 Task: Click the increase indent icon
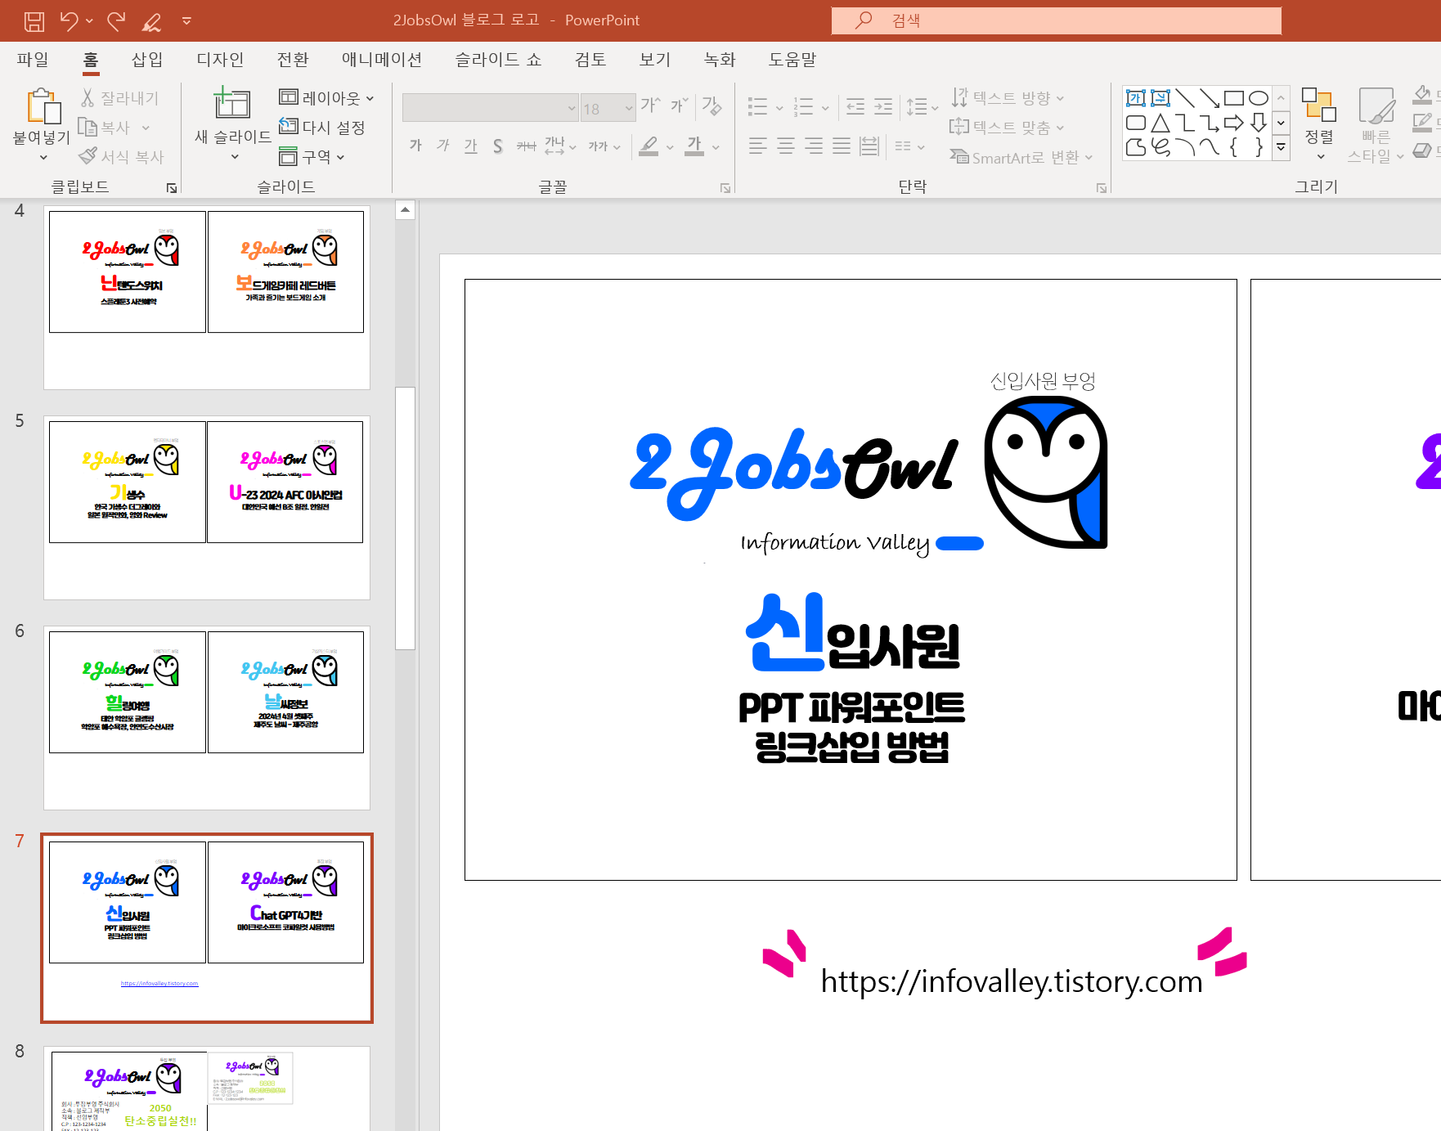click(x=883, y=106)
